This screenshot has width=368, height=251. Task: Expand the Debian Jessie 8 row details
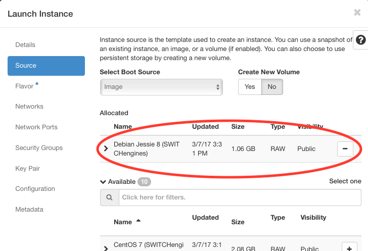[106, 148]
